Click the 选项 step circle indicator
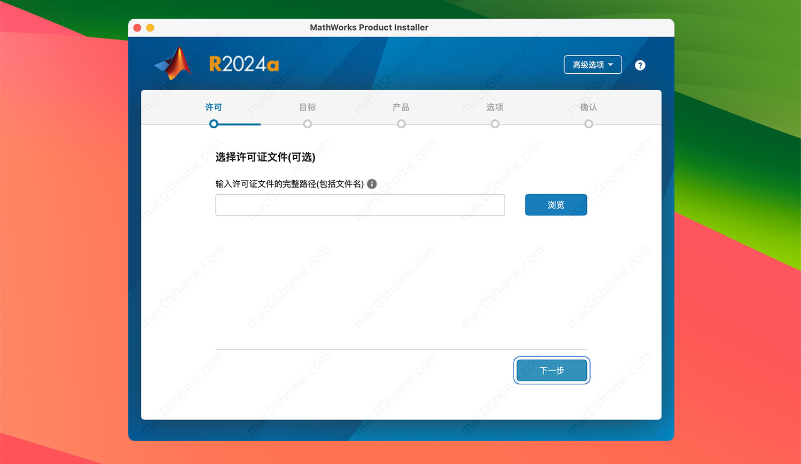The height and width of the screenshot is (464, 801). (495, 123)
